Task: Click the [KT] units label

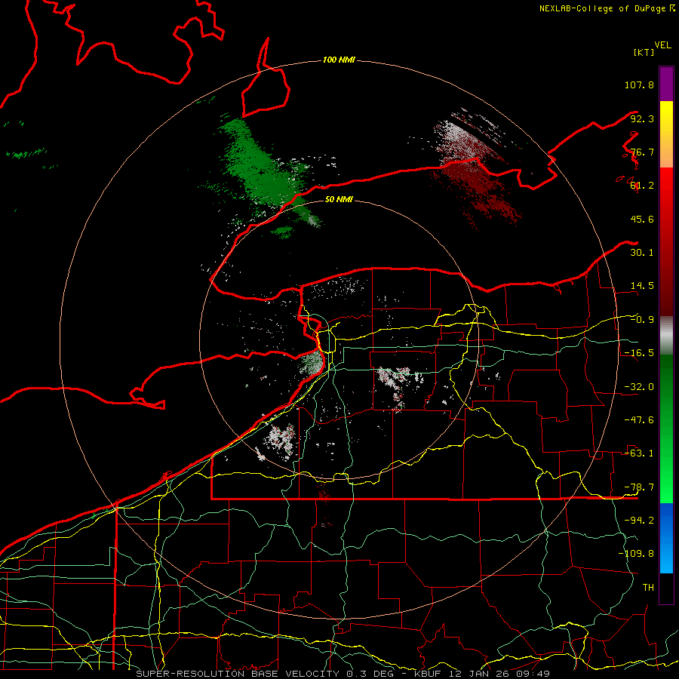Action: click(644, 52)
